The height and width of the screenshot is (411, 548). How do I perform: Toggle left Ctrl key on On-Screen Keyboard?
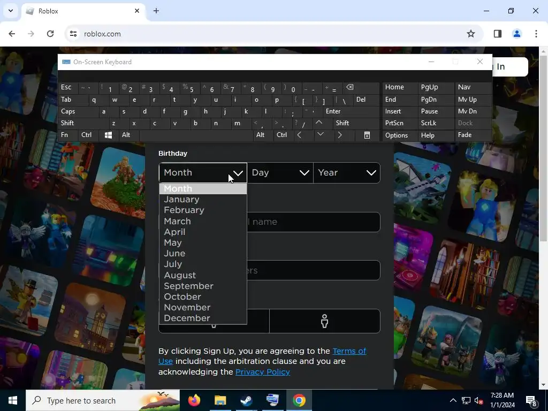(x=89, y=135)
